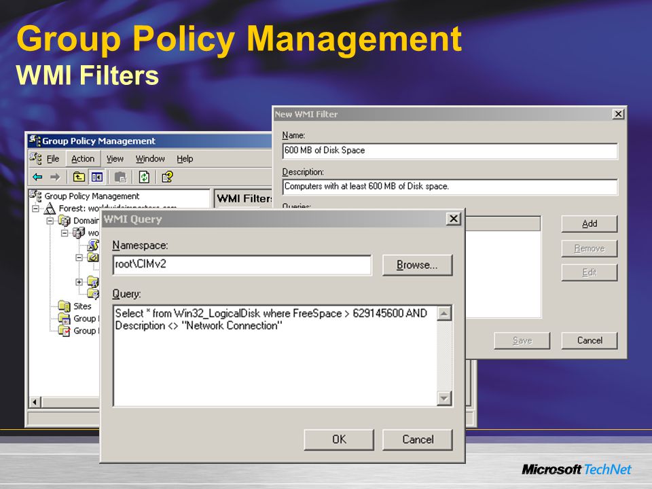Image resolution: width=652 pixels, height=489 pixels.
Task: Open the View menu
Action: (115, 159)
